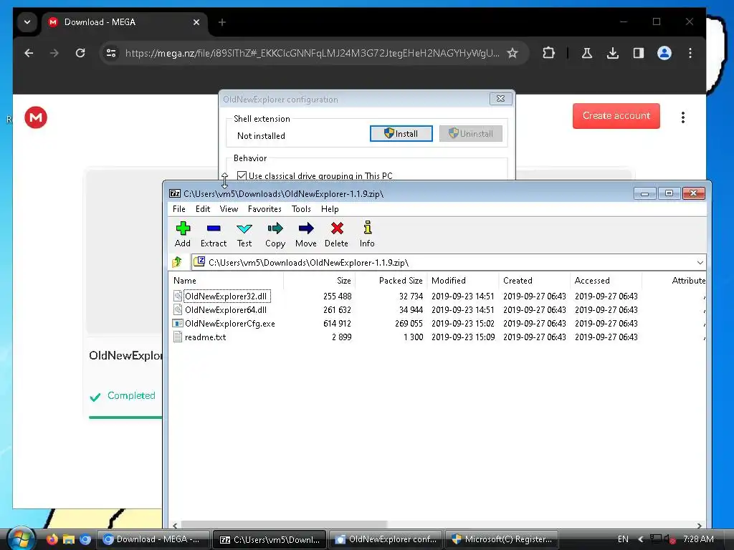Select the Copy toolbar icon in 7-Zip
Screen dimensions: 734x550
coord(275,234)
